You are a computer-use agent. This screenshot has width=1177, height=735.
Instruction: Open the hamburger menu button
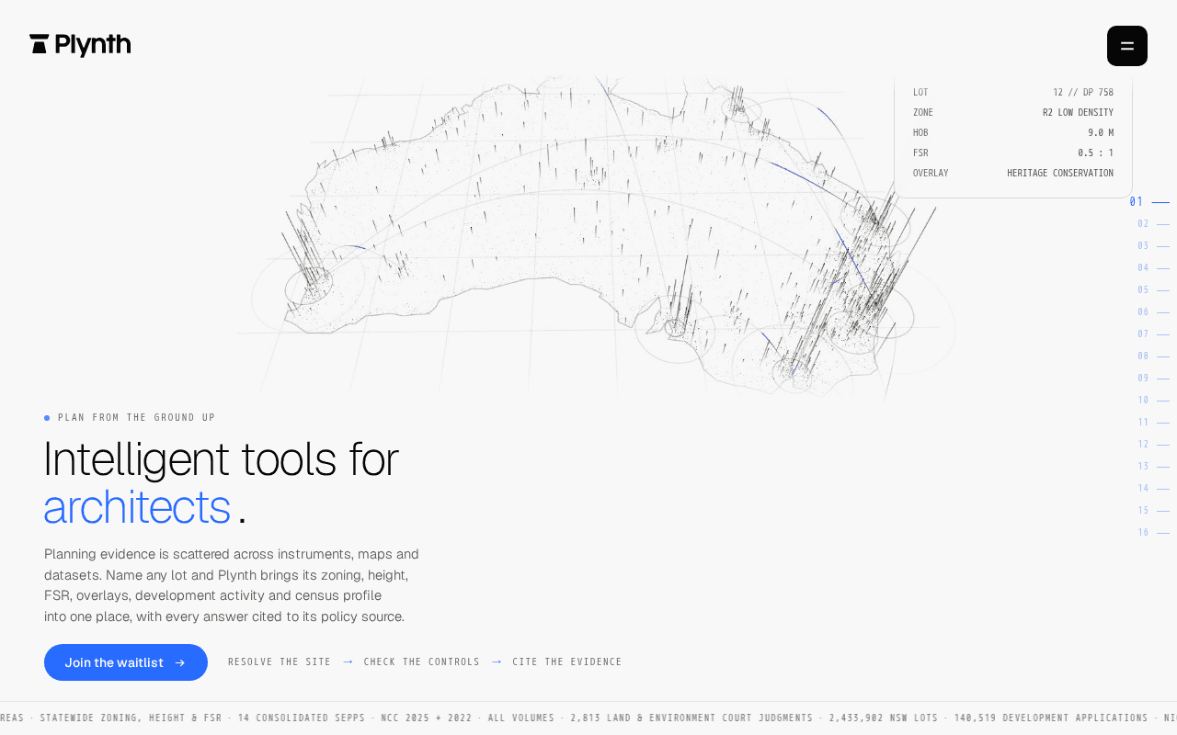click(x=1127, y=46)
